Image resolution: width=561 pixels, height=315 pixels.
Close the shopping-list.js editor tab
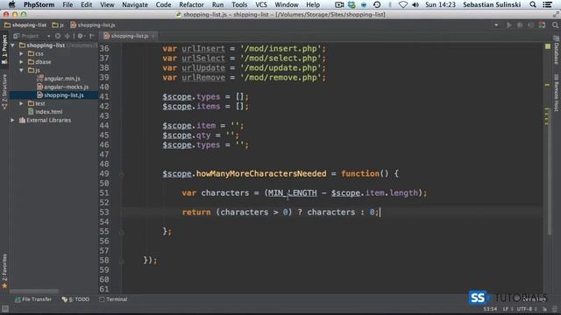(x=153, y=36)
